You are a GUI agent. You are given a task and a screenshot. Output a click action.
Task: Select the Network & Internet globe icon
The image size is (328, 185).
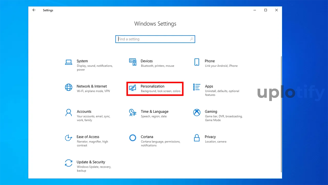pyautogui.click(x=68, y=87)
